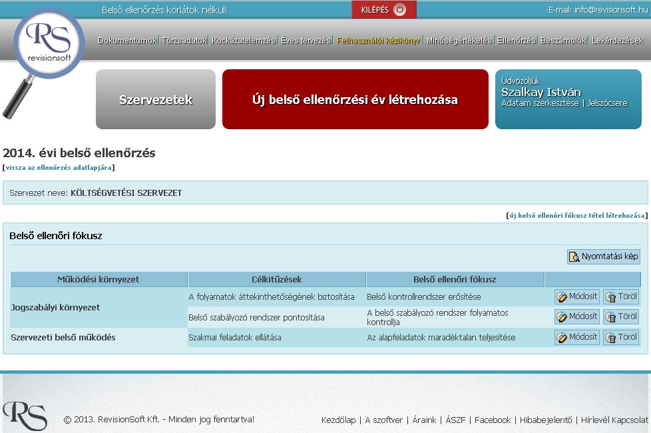
Task: Open the Dokumentumok menu
Action: pos(127,41)
